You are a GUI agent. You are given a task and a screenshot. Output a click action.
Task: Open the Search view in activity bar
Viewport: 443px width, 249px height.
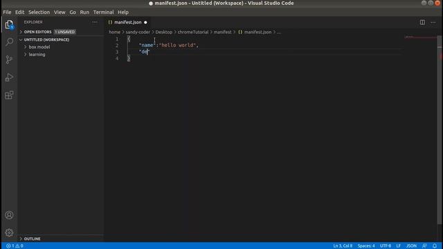click(x=9, y=41)
